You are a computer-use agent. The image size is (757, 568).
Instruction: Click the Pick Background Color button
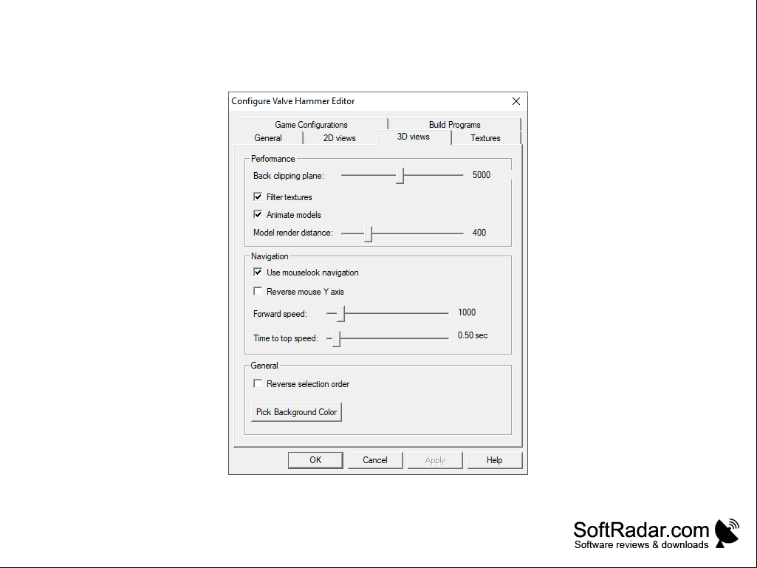point(296,412)
